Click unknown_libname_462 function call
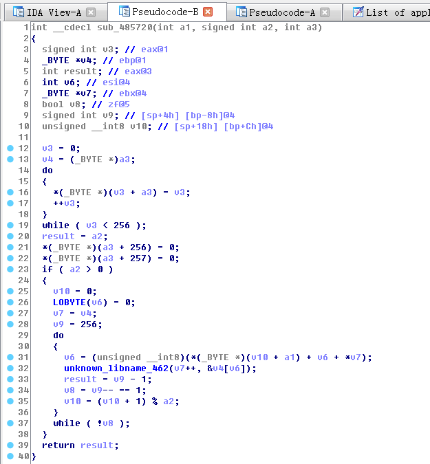 pyautogui.click(x=116, y=368)
